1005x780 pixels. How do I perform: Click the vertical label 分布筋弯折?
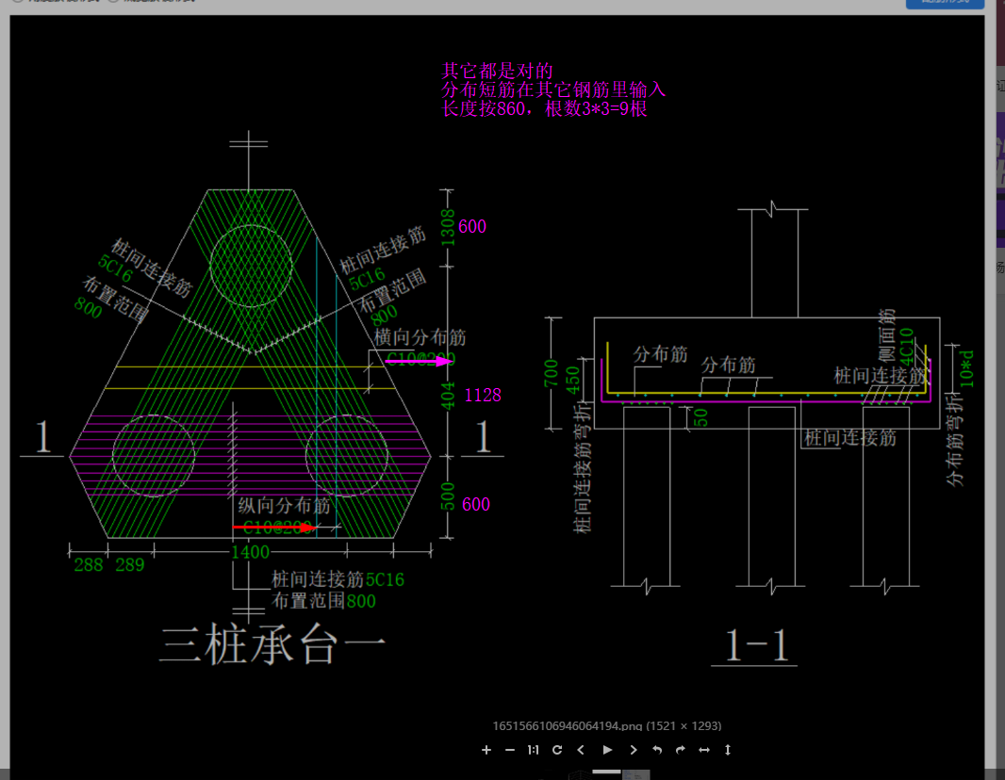955,439
